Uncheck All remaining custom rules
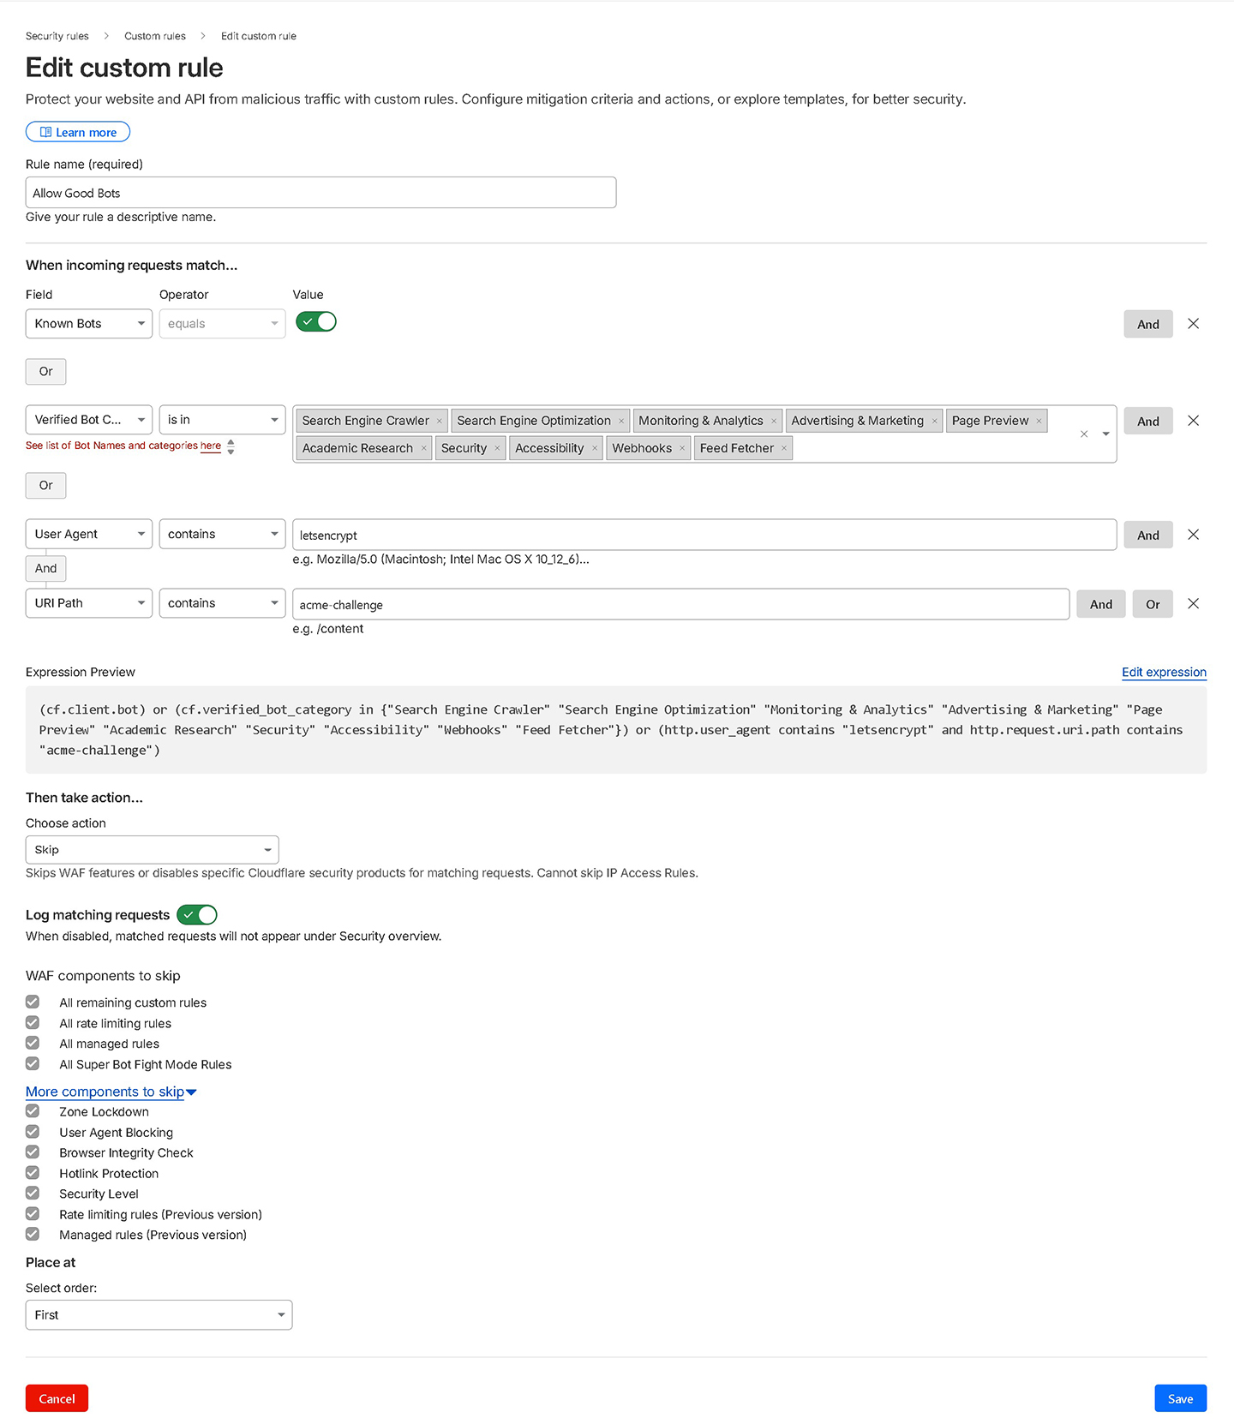This screenshot has width=1234, height=1424. [33, 1002]
